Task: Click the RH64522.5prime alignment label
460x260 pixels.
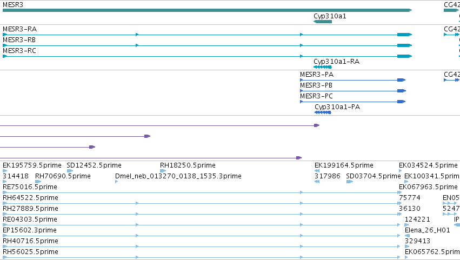Action: tap(30, 198)
